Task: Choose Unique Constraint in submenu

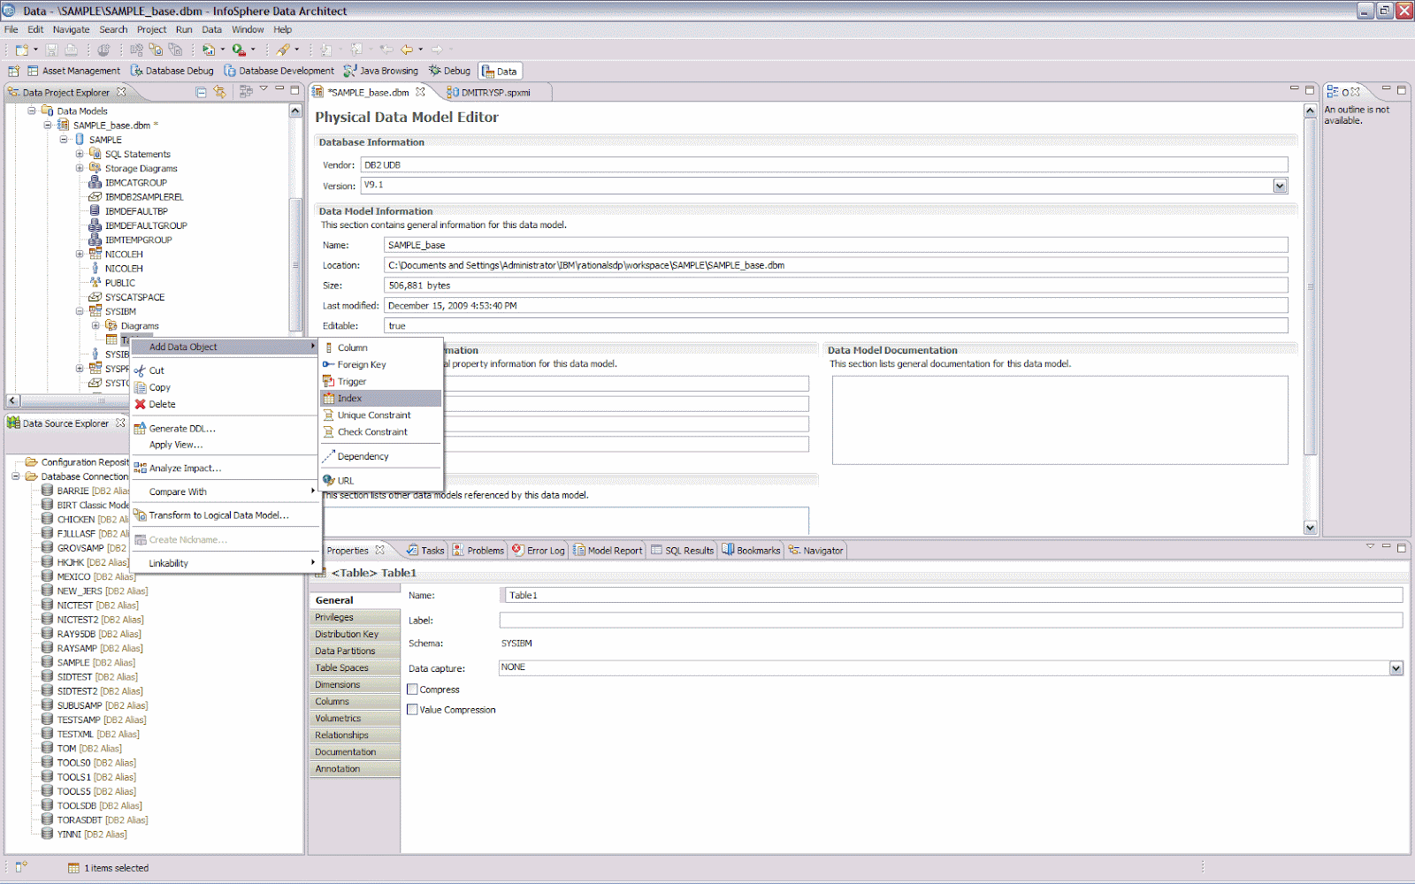Action: click(381, 415)
